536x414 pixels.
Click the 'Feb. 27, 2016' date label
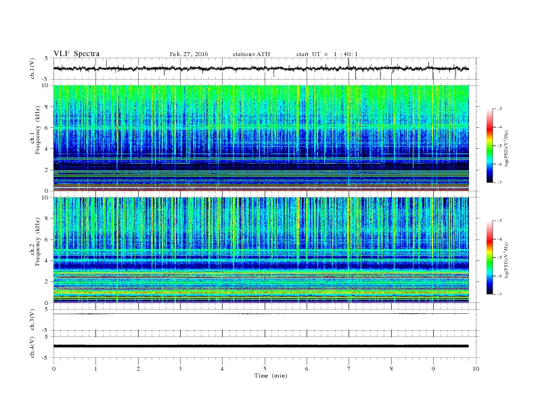[x=189, y=54]
